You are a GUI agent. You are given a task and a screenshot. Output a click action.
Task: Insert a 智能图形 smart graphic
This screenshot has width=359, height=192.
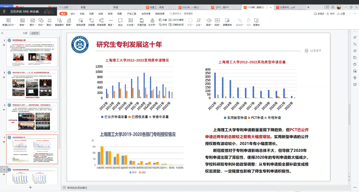coord(59,22)
